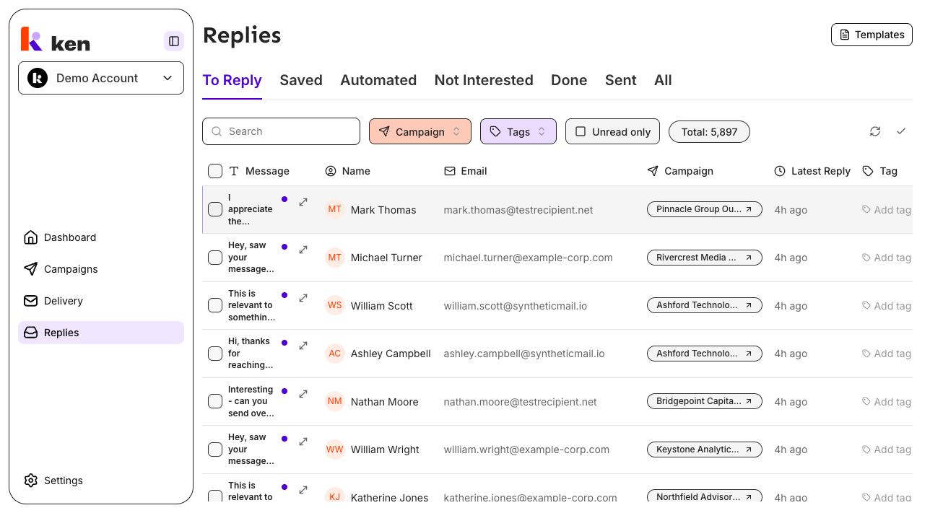The image size is (930, 513).
Task: Click the MT avatar for Michael Turner
Action: coord(335,258)
